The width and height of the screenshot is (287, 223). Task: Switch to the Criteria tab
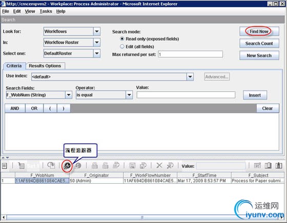point(14,66)
